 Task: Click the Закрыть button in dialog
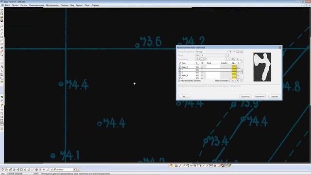(x=274, y=96)
